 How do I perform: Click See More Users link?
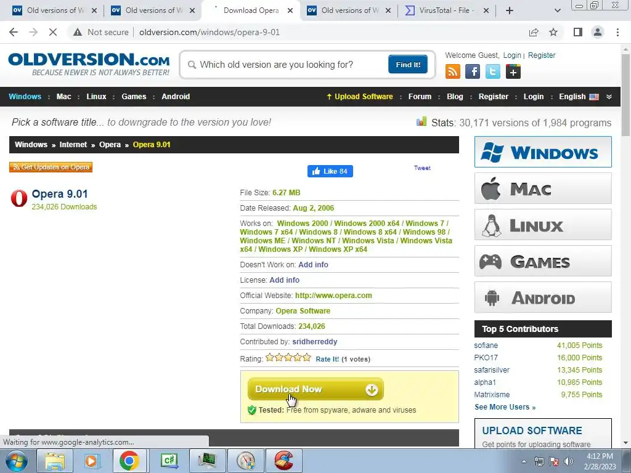coord(505,407)
